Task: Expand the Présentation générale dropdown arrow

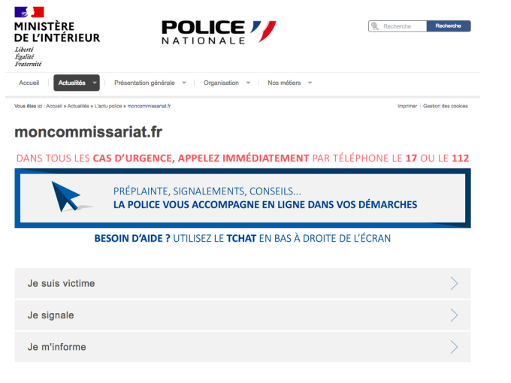Action: click(x=184, y=83)
